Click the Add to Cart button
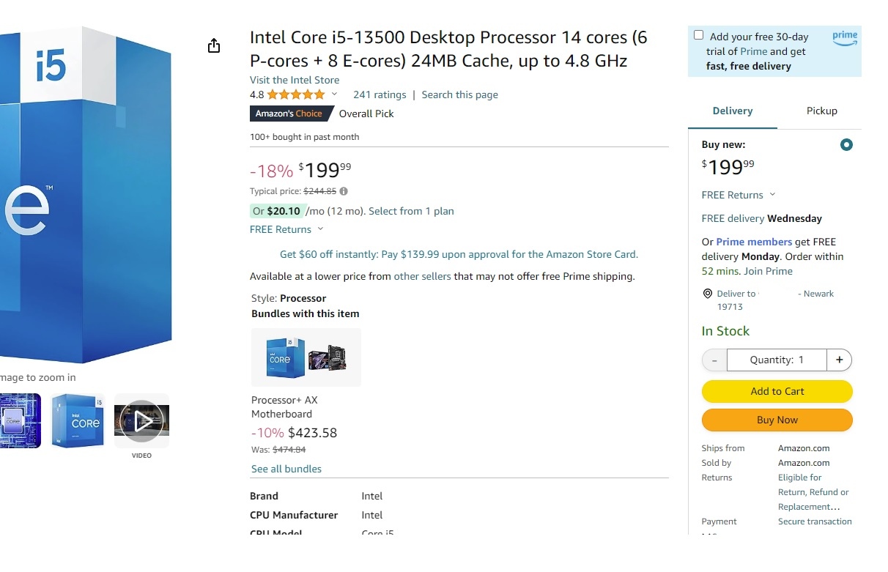888x572 pixels. click(x=777, y=391)
